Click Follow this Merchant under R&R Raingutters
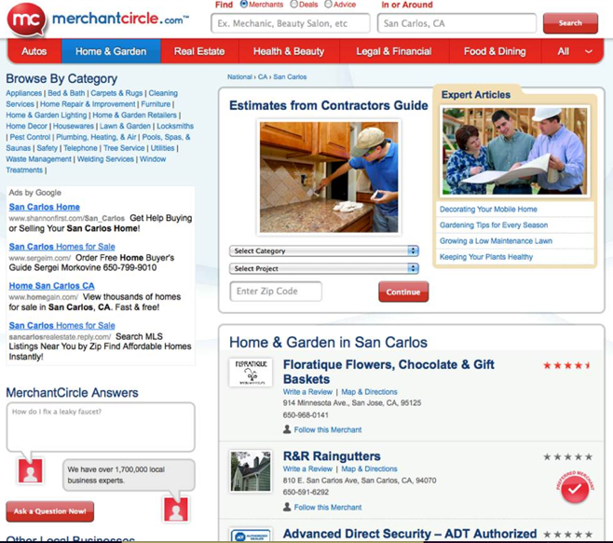This screenshot has width=613, height=543. coord(328,507)
